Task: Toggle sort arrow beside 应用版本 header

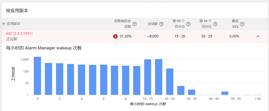Action: coord(3,24)
